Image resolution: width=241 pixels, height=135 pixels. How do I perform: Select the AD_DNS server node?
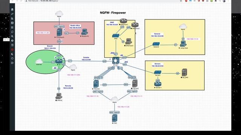184,72
